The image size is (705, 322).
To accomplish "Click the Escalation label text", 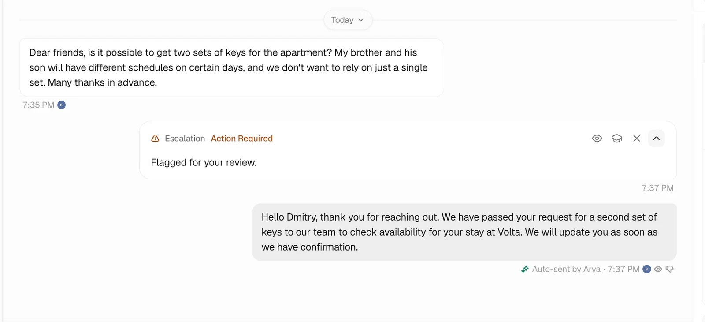I will point(185,139).
